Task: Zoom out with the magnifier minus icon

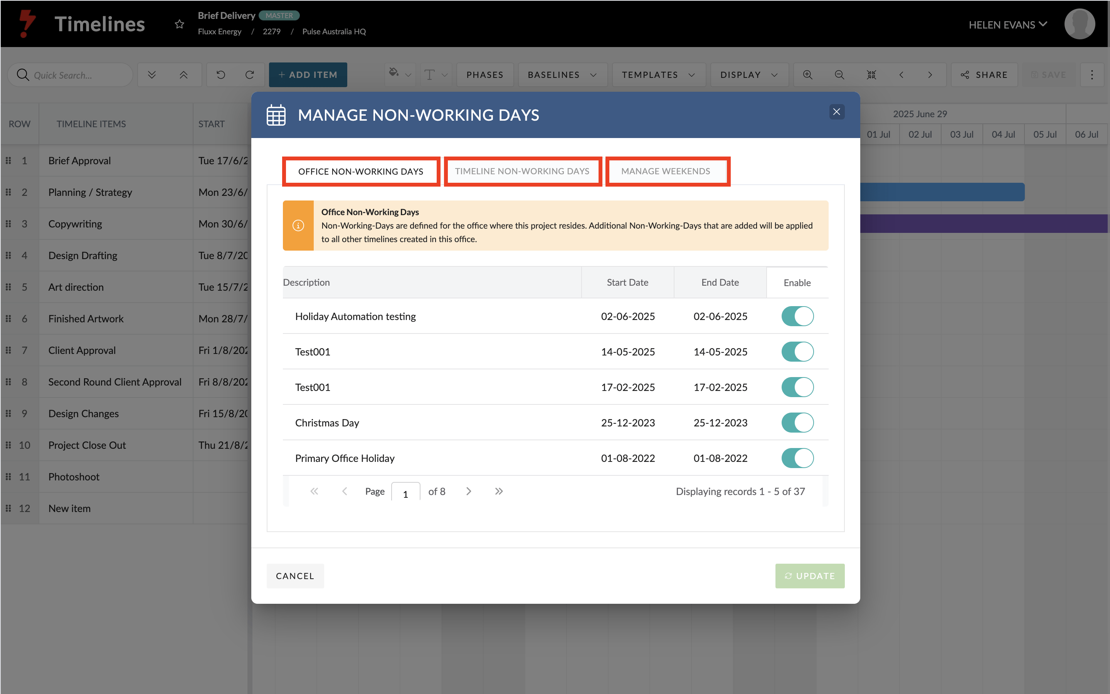Action: [x=839, y=75]
